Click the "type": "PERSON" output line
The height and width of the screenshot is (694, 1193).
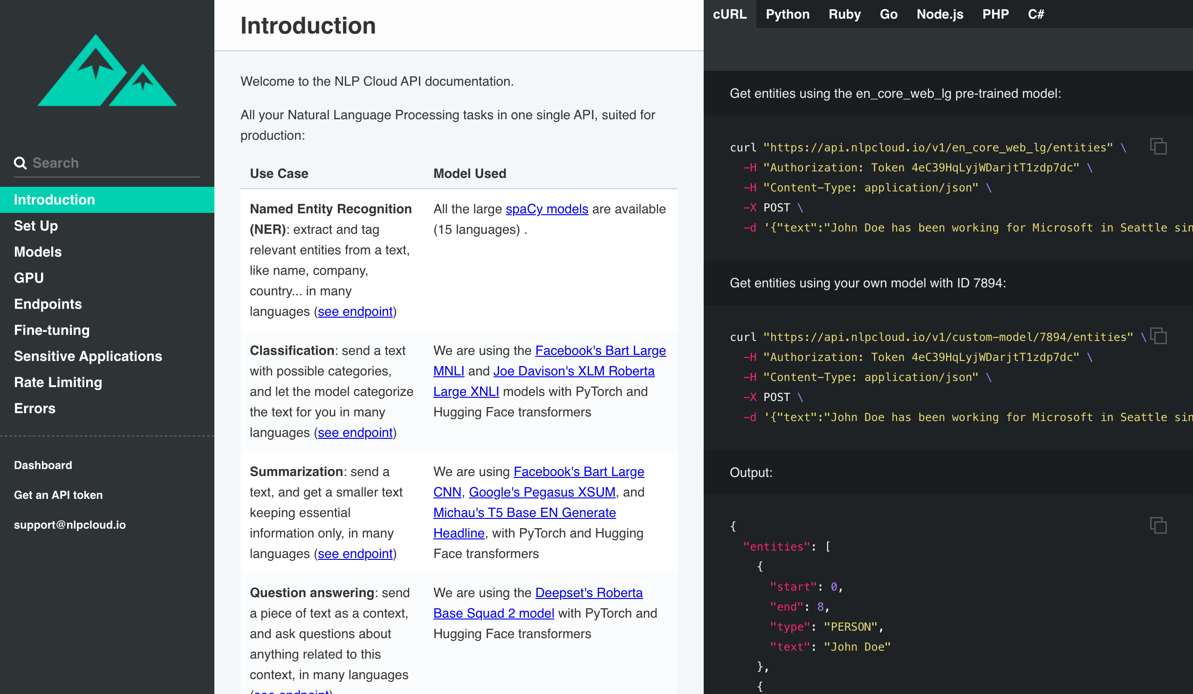[827, 627]
